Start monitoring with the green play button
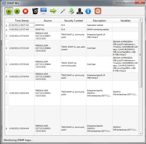The height and width of the screenshot is (144, 146). [x=9, y=11]
